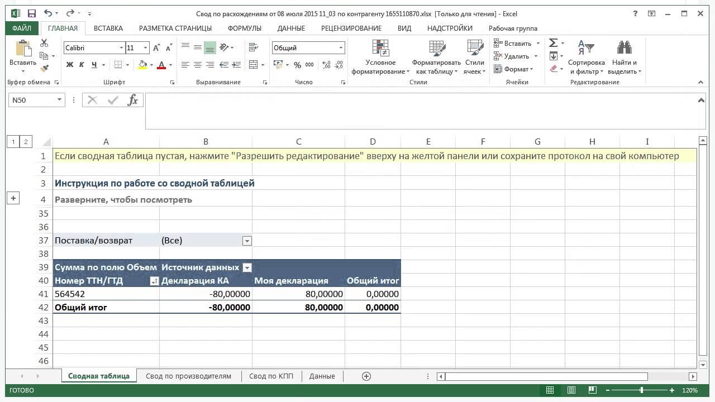Open the ВСТАВКА ribbon tab
Screen dimensions: 715x402
tap(108, 28)
